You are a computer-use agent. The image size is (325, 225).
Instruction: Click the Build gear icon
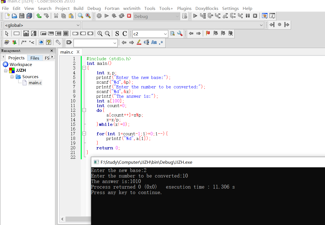[99, 16]
